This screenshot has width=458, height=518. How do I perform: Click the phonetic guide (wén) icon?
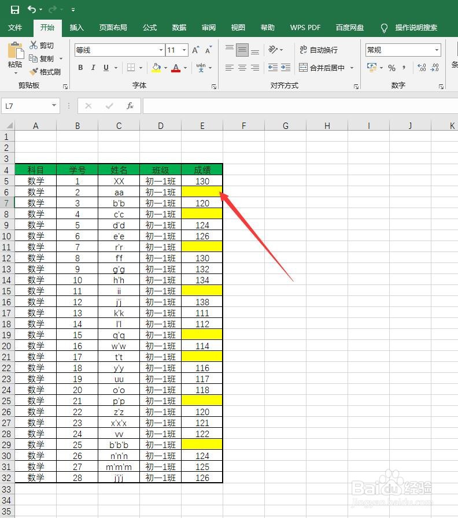(201, 68)
